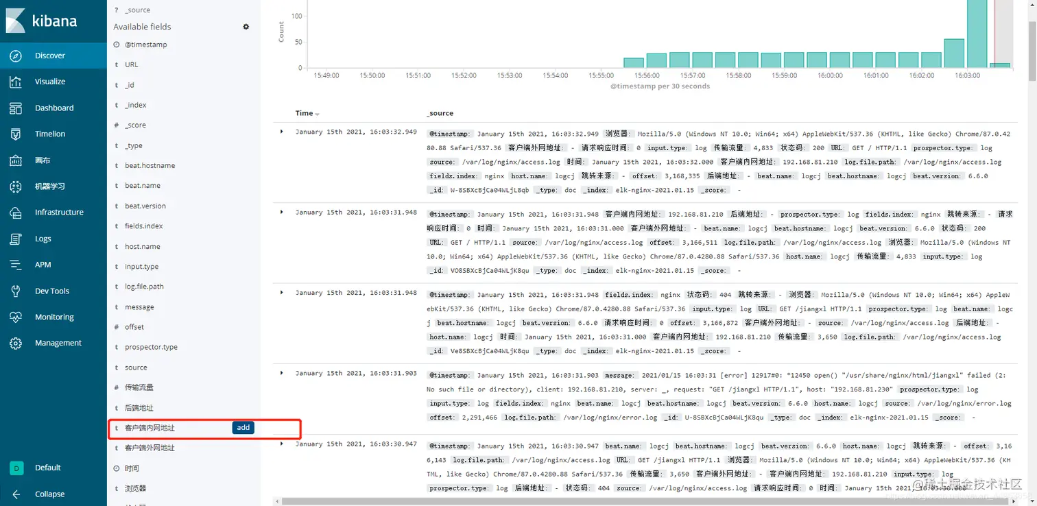1037x506 pixels.
Task: Click the histogram bar at 15:56:00
Action: pyautogui.click(x=656, y=60)
